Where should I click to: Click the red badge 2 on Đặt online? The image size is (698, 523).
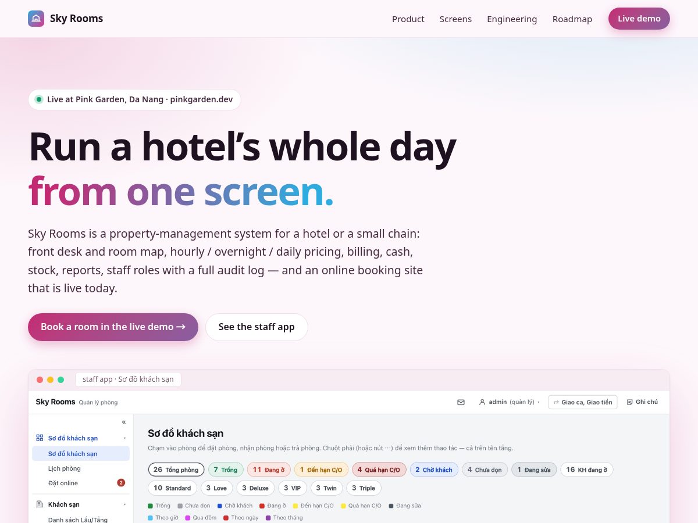click(121, 483)
